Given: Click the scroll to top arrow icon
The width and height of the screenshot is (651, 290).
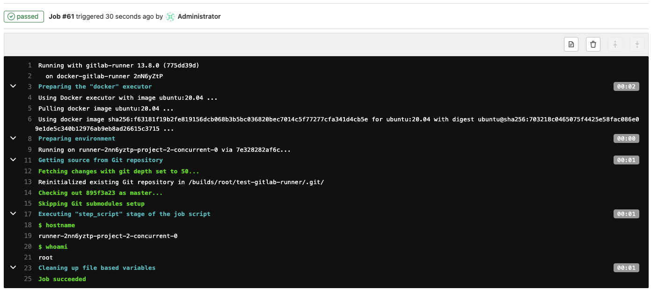Looking at the screenshot, I should tap(615, 45).
